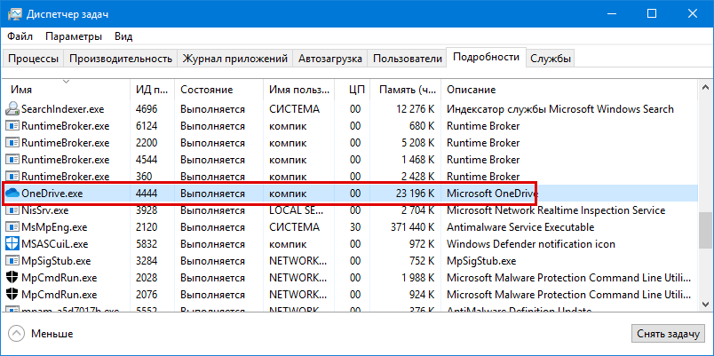
Task: Switch to the Процессы tab
Action: pyautogui.click(x=33, y=59)
